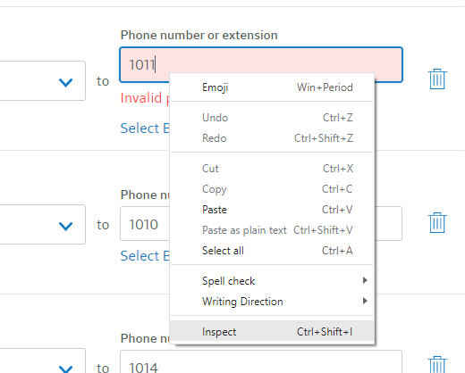The image size is (465, 373).
Task: Choose Undo in the context menu
Action: click(272, 118)
